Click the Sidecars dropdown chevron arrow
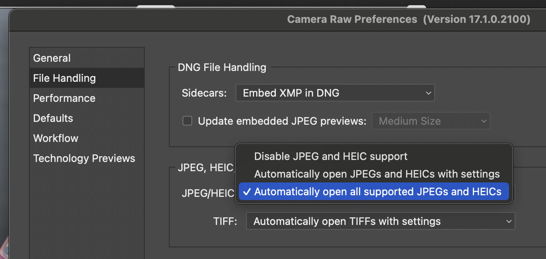546x259 pixels. pyautogui.click(x=428, y=93)
